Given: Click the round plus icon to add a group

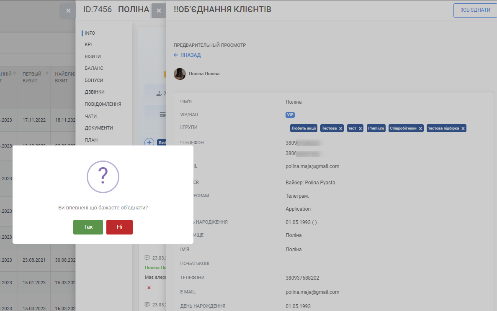Looking at the screenshot, I should [149, 143].
